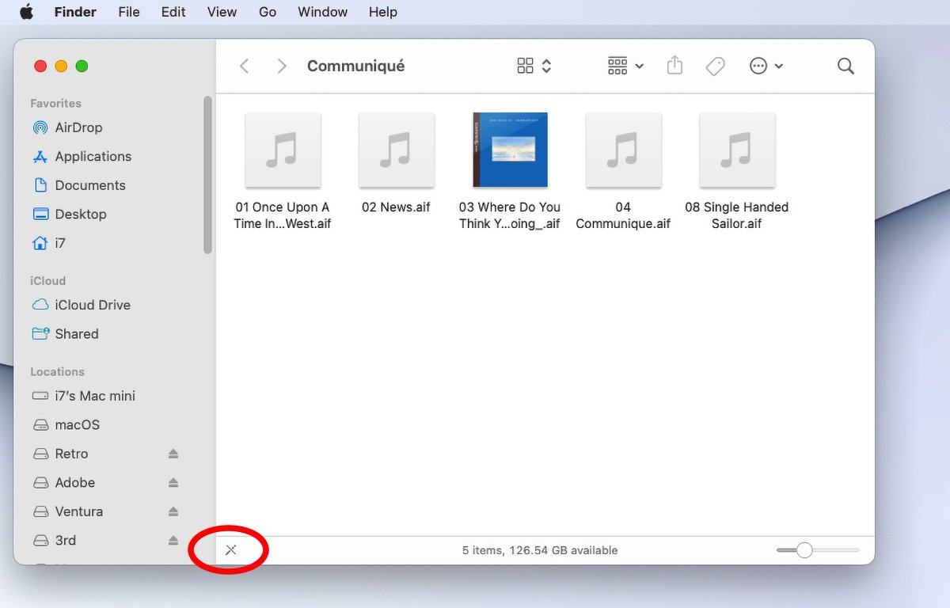Select the 03 Where Do You Think album thumbnail
Screen dimensions: 950x608
510,150
